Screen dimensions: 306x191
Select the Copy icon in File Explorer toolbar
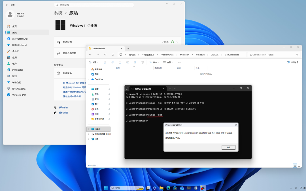113,62
